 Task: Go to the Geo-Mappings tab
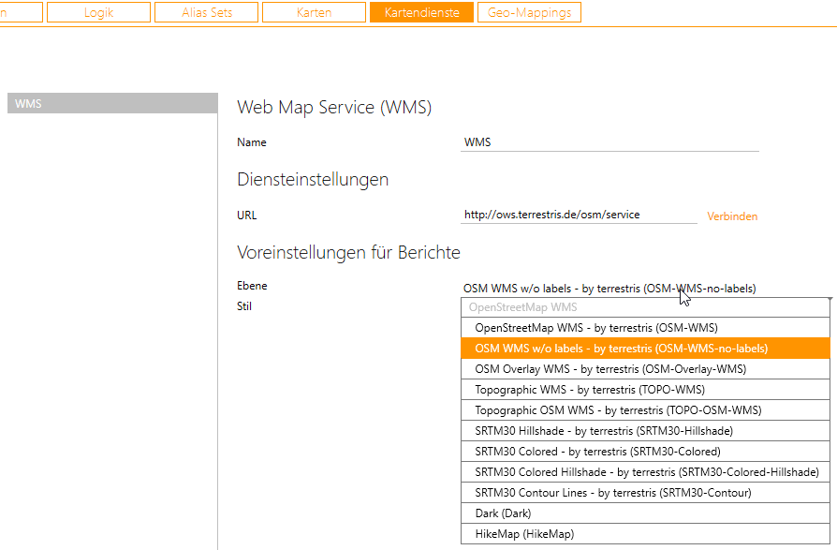coord(529,13)
